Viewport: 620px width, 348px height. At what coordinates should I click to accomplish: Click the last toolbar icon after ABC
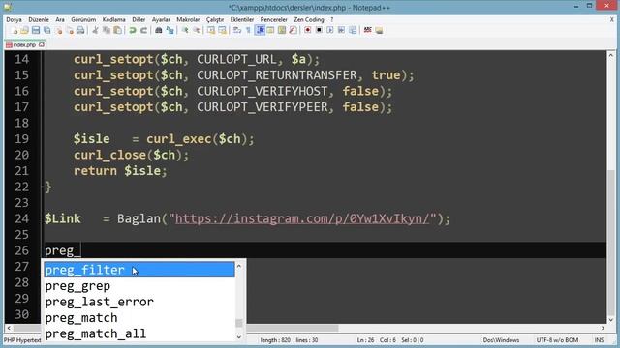coord(379,30)
